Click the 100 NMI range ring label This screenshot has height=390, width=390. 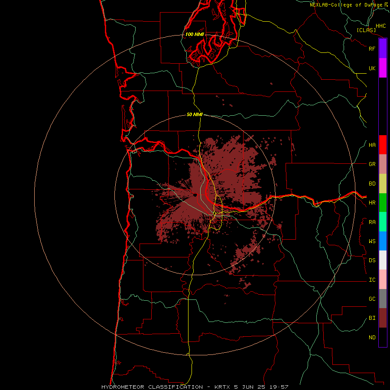point(195,34)
